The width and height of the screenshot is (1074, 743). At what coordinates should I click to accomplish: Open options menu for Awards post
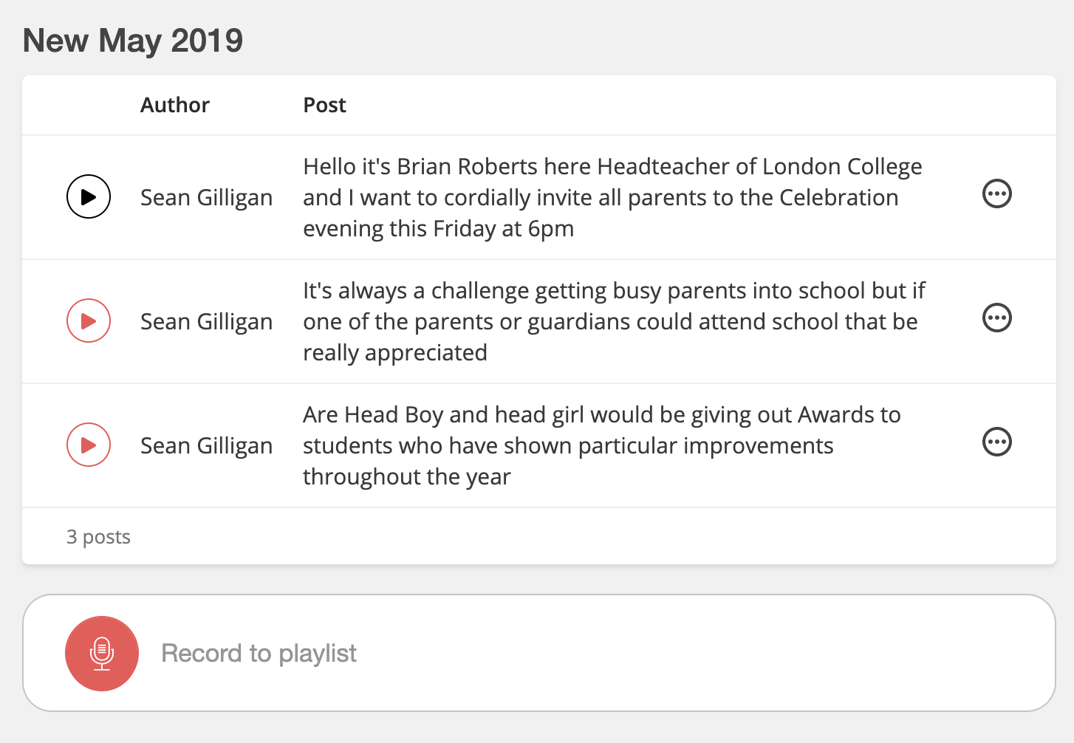click(x=996, y=442)
